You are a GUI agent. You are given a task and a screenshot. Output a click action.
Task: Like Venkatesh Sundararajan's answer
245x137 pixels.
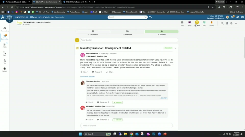coord(90,120)
